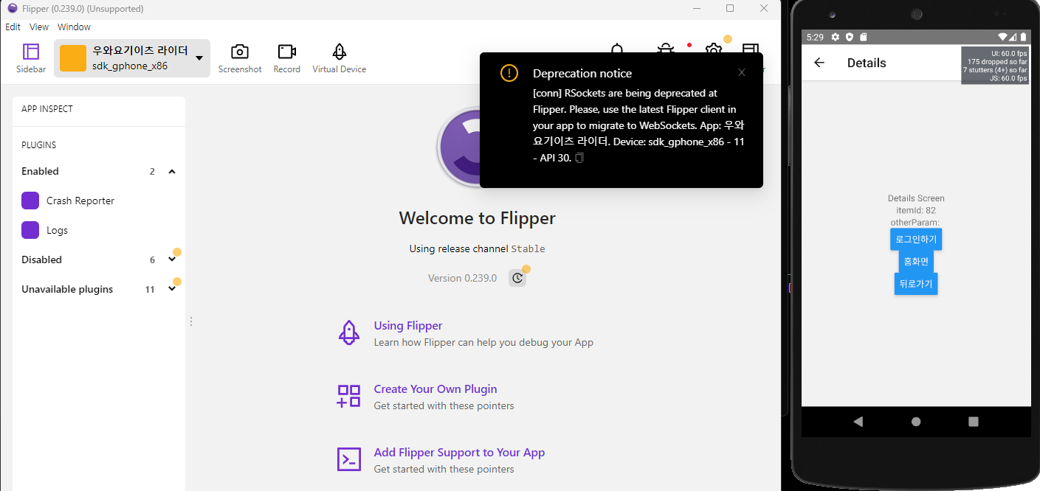Click the Details title in emulator header
This screenshot has height=491, width=1040.
pos(867,63)
